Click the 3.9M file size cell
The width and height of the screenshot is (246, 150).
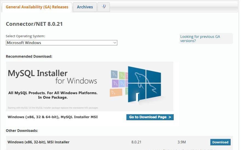(181, 142)
